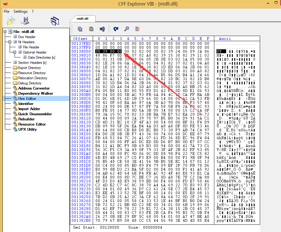Select Hex Editor in the tree
The width and height of the screenshot is (281, 232).
coord(27,99)
